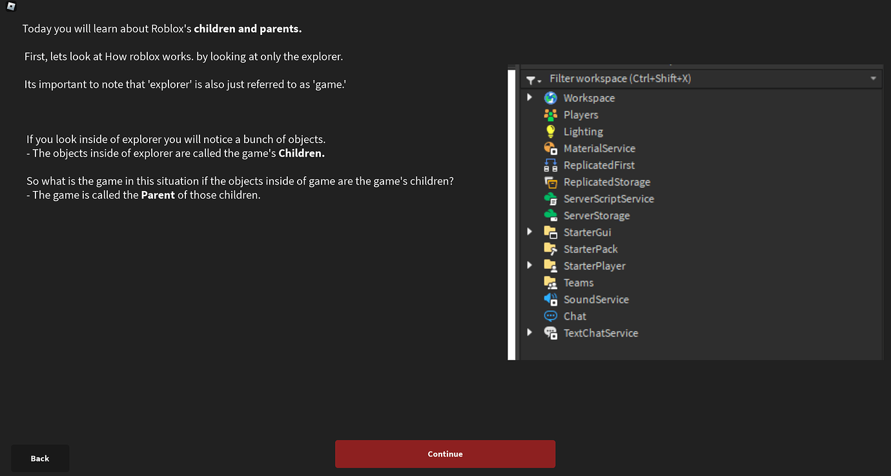The image size is (891, 476).
Task: Select the ReplicatedFirst icon
Action: (551, 164)
